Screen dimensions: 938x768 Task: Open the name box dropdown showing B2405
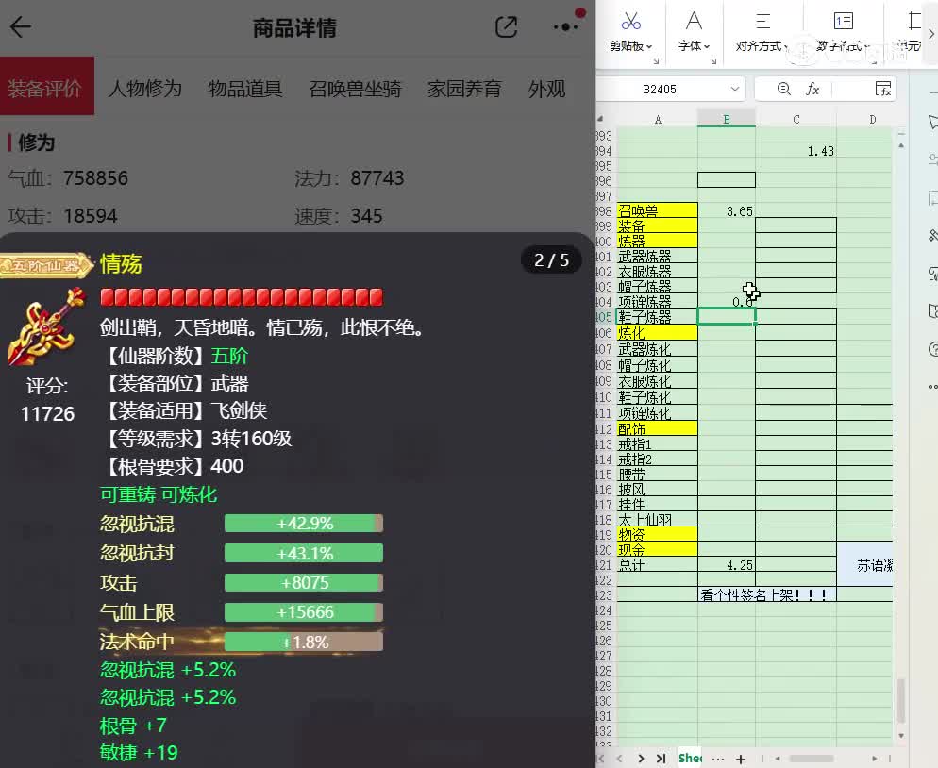point(735,89)
